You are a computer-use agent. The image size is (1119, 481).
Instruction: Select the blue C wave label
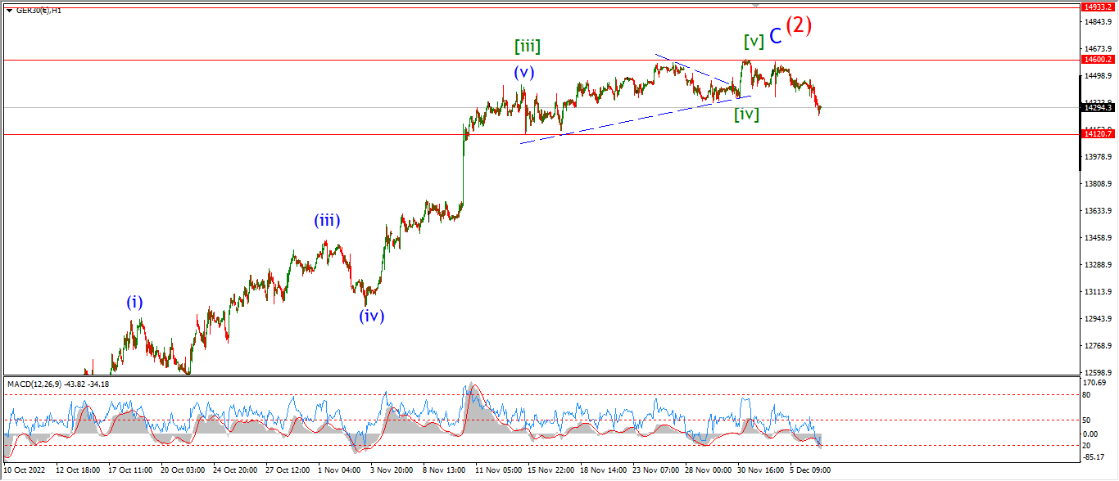(775, 36)
